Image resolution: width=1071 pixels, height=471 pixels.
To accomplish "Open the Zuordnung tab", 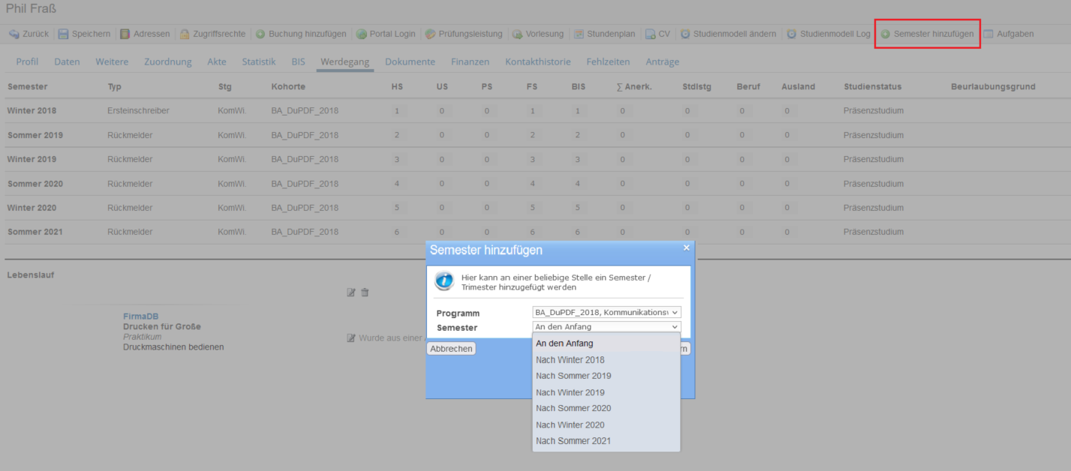I will (x=168, y=61).
